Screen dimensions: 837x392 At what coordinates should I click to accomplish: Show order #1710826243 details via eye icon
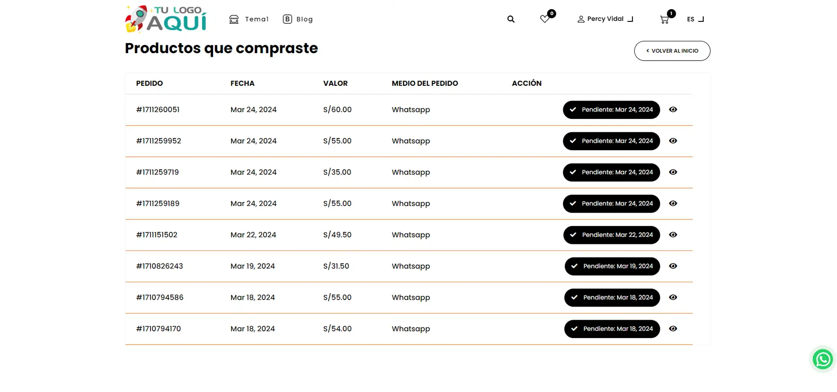(x=673, y=267)
